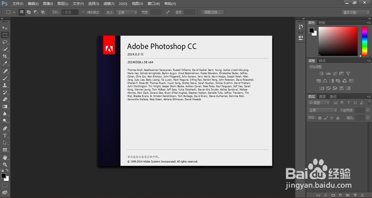The width and height of the screenshot is (372, 198).
Task: Open the layer blend mode 正常 dropdown
Action: click(322, 110)
